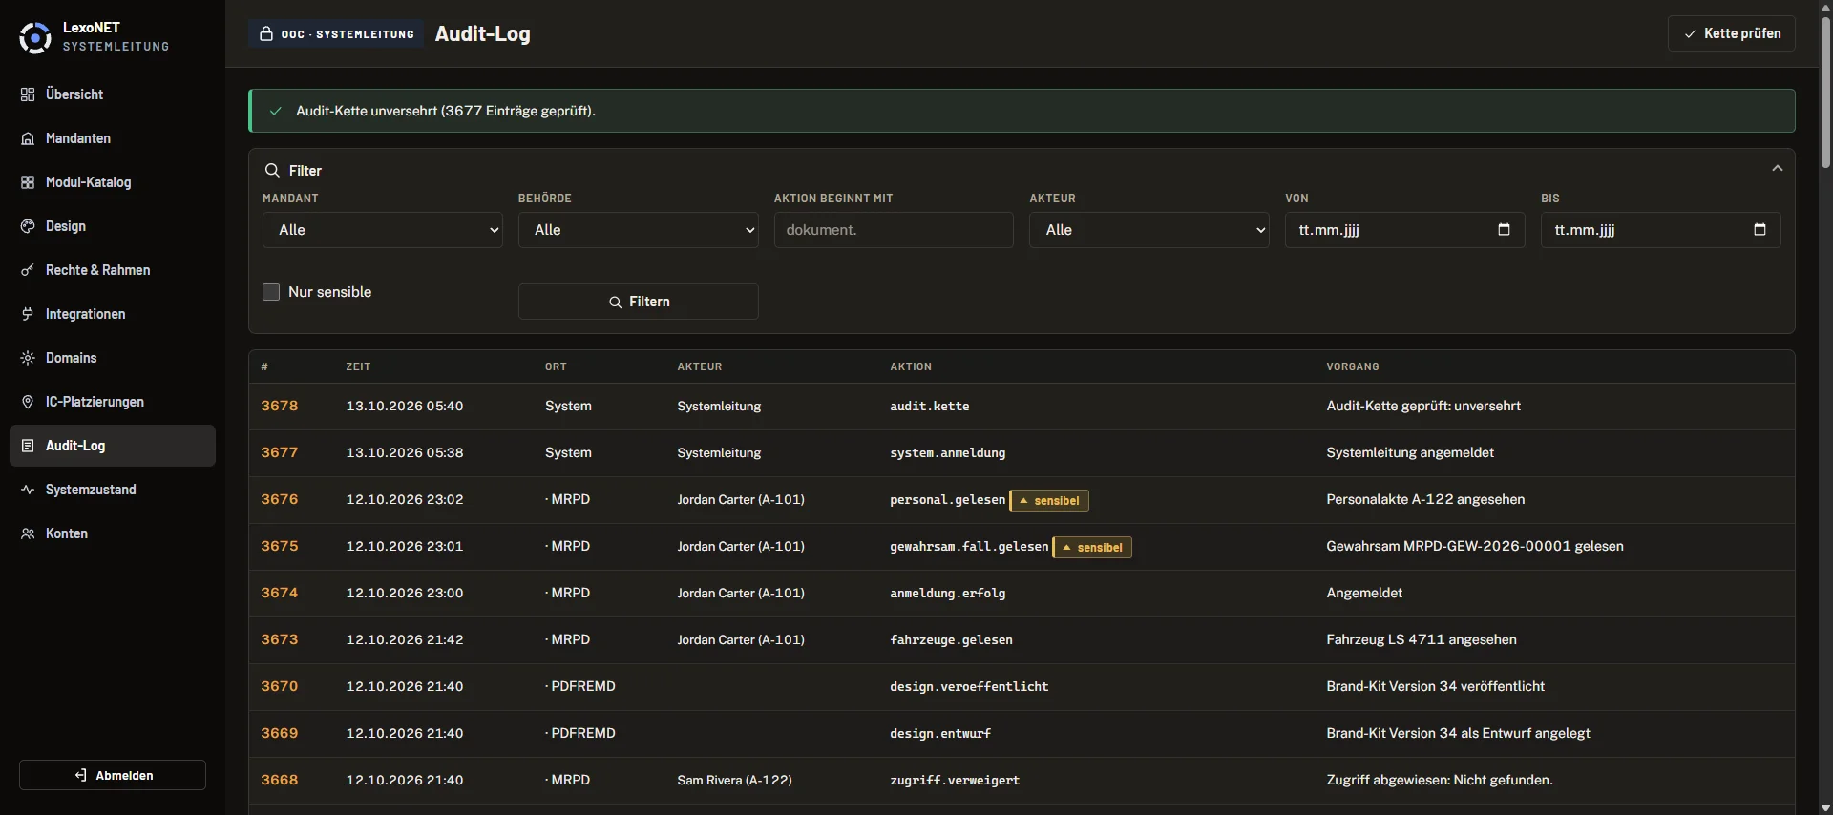Click the sensibel warning badge on personal.gelesen
The image size is (1833, 815).
click(x=1049, y=500)
